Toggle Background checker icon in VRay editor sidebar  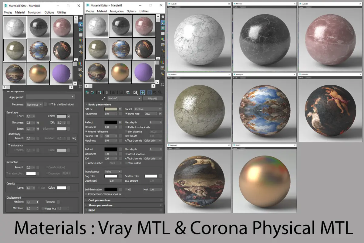click(x=163, y=28)
